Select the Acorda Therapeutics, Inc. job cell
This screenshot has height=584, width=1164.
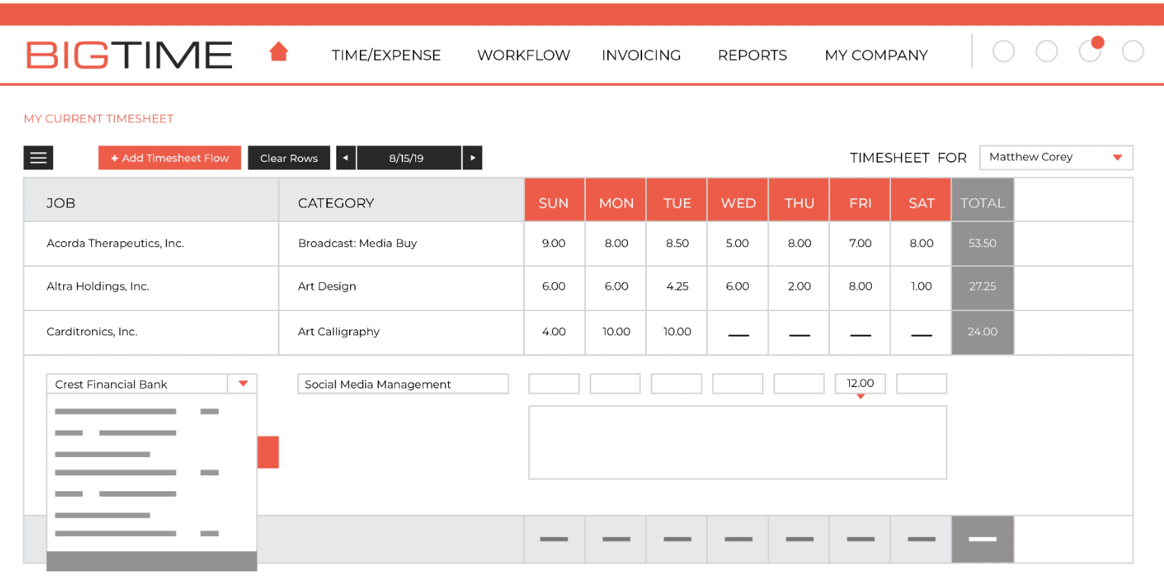coord(151,243)
